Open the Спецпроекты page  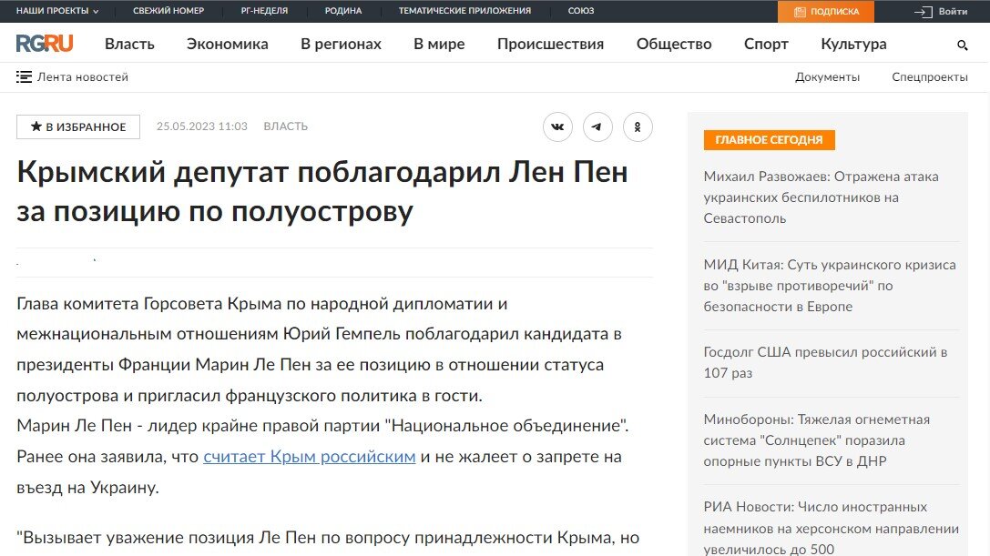[x=929, y=77]
